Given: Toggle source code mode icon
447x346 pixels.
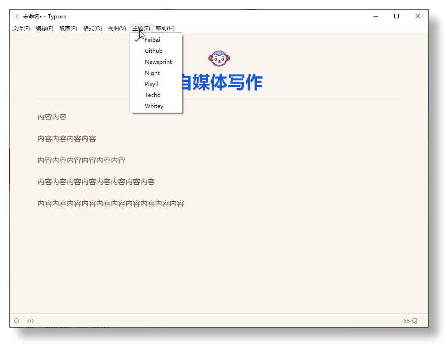Looking at the screenshot, I should (30, 321).
